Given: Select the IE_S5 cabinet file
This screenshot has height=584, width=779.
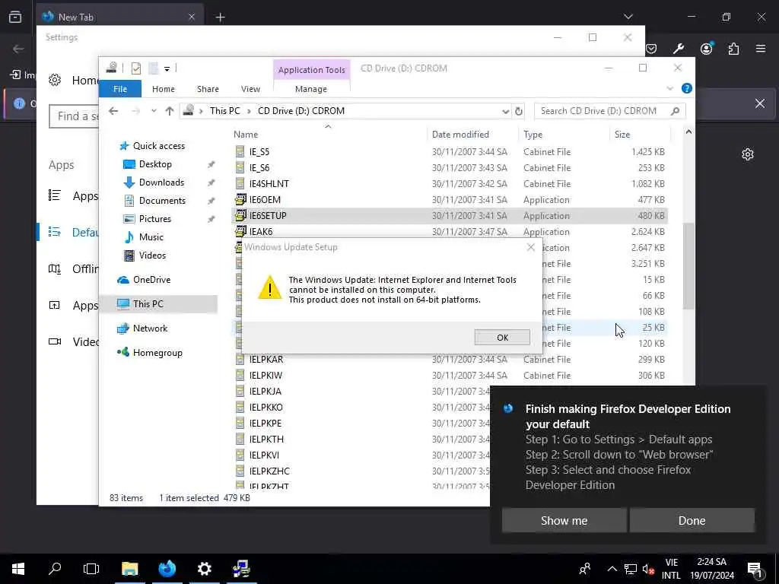Looking at the screenshot, I should tap(450, 152).
